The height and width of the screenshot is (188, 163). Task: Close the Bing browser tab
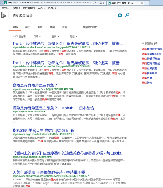tap(142, 3)
